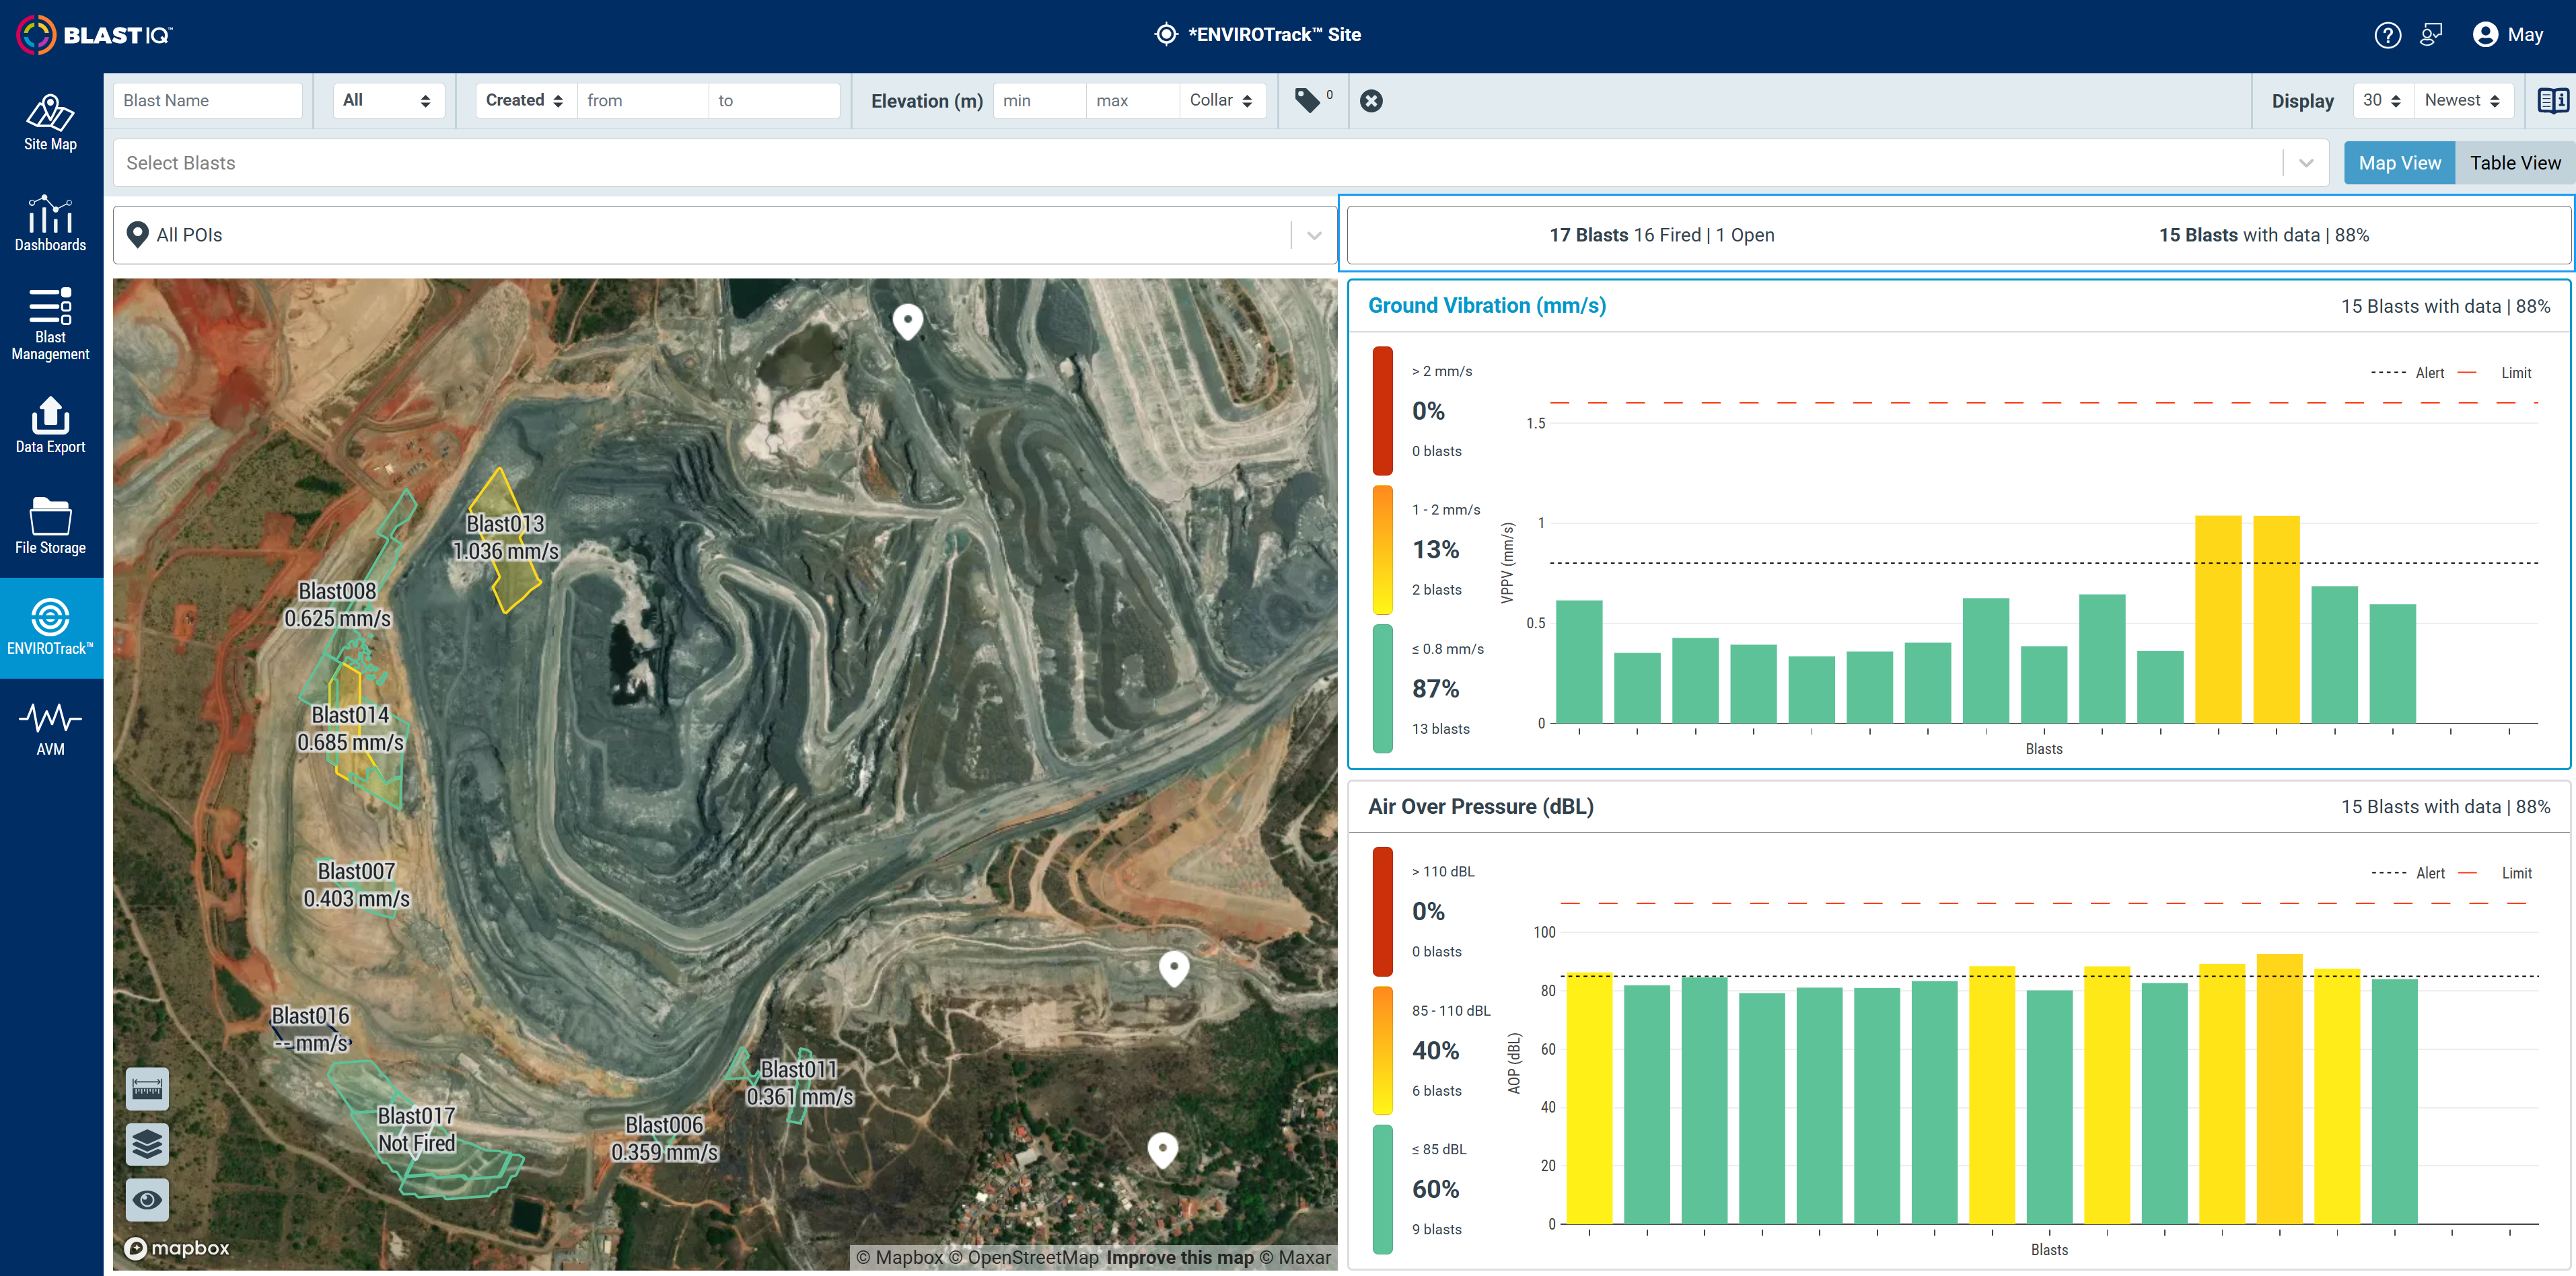2576x1276 pixels.
Task: Click the Ground Vibration Limit legend entry
Action: tap(2495, 373)
